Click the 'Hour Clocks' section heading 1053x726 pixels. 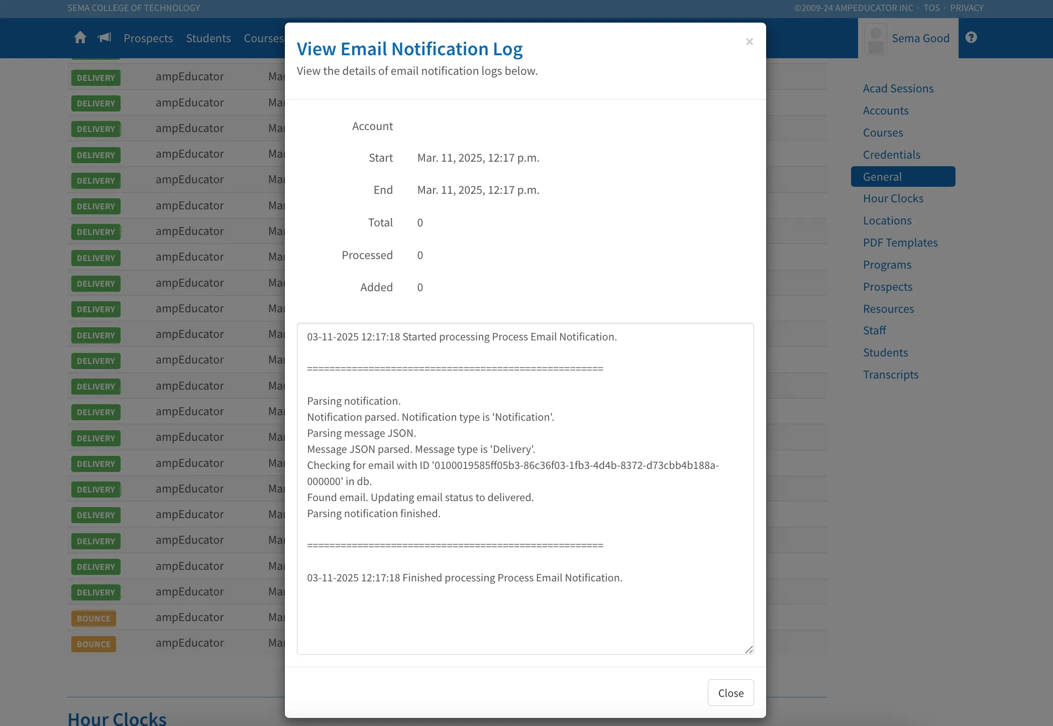(117, 718)
